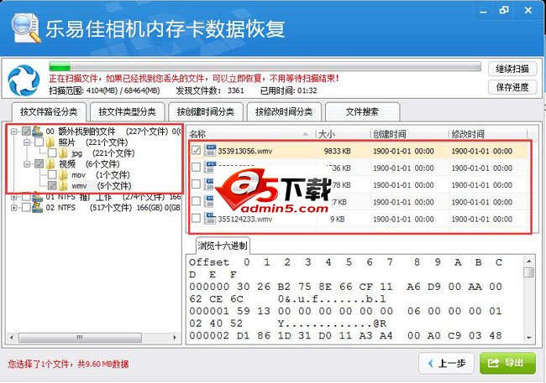Click the tree panel horizontal scrollbar thumb

point(80,338)
